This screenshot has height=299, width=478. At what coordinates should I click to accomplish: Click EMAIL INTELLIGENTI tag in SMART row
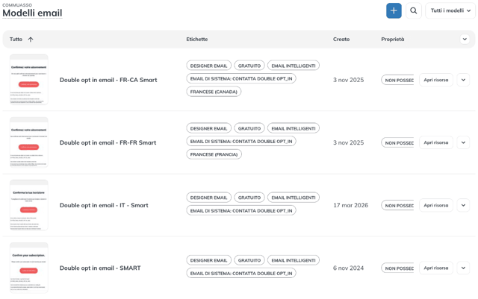coord(294,260)
